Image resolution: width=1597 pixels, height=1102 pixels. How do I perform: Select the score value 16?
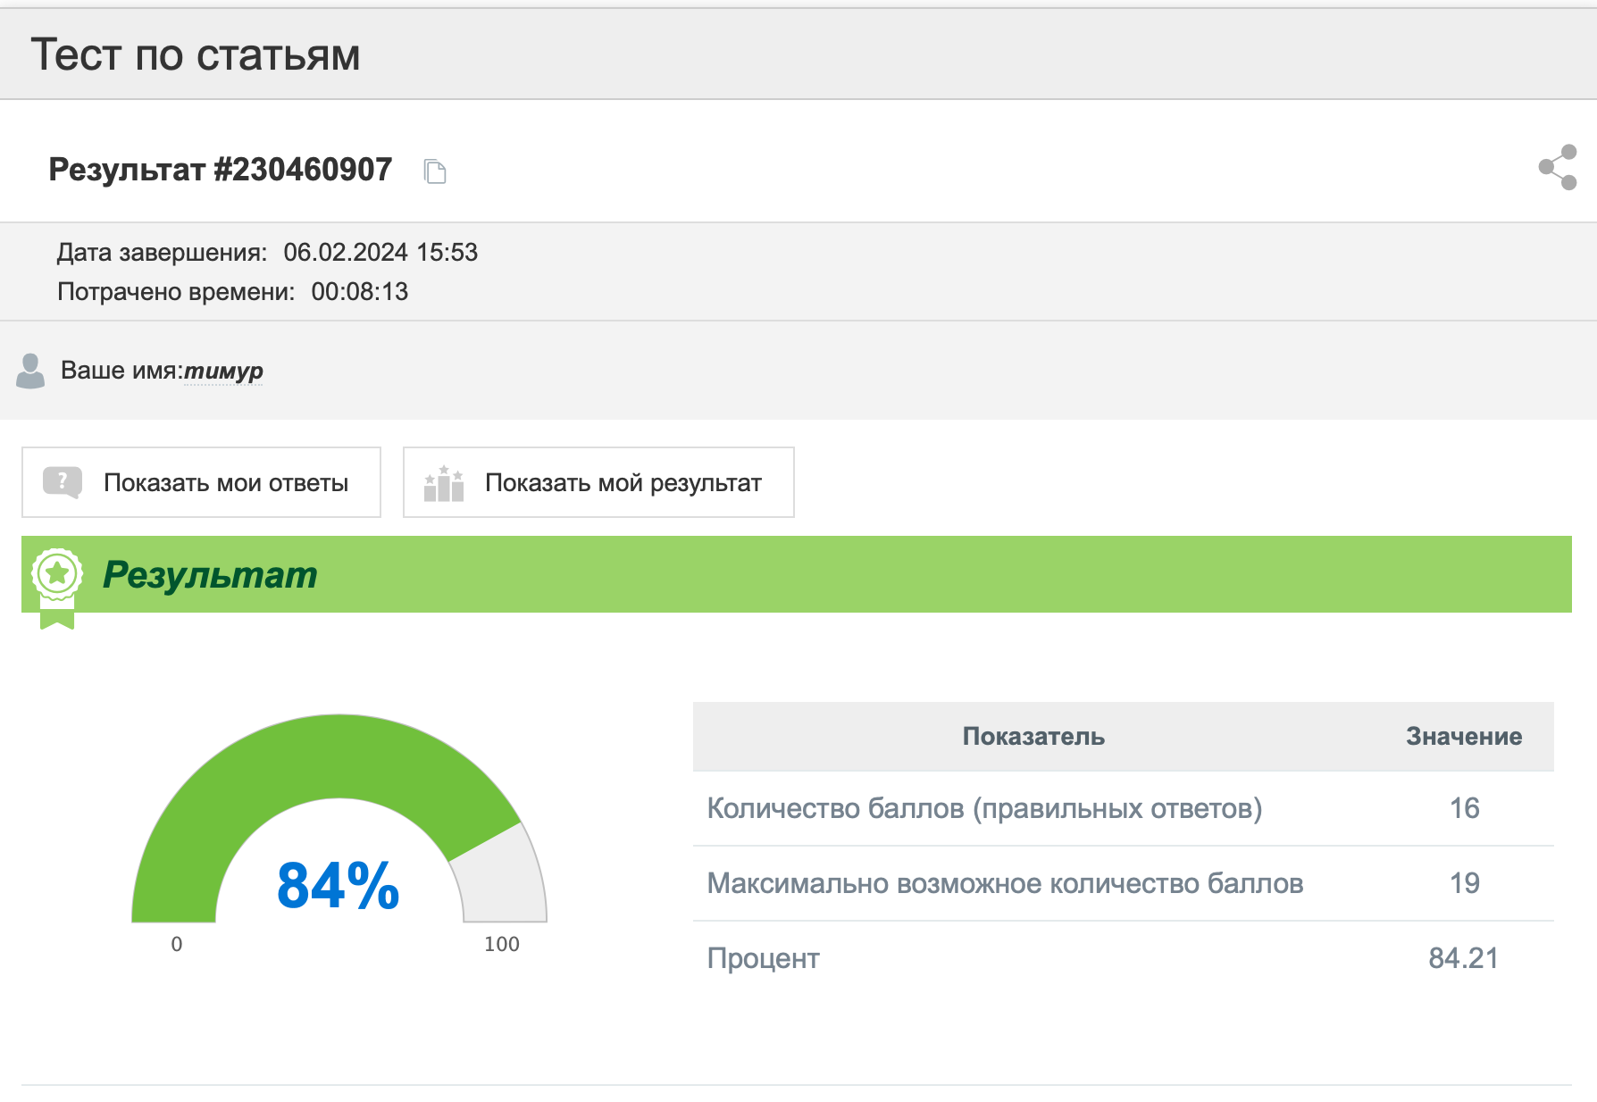1465,808
